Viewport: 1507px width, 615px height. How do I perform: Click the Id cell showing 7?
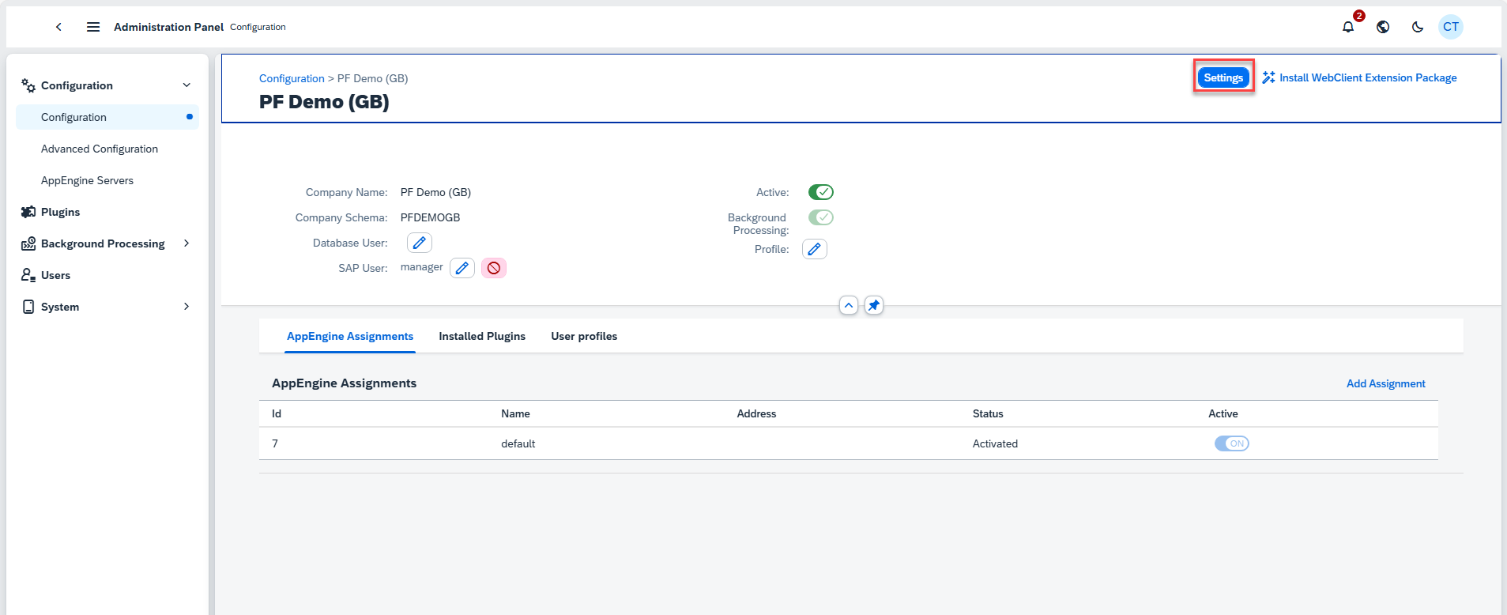pos(275,443)
